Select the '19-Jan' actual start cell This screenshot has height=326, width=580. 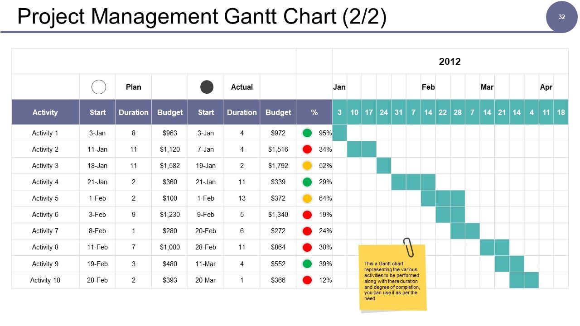coord(206,166)
